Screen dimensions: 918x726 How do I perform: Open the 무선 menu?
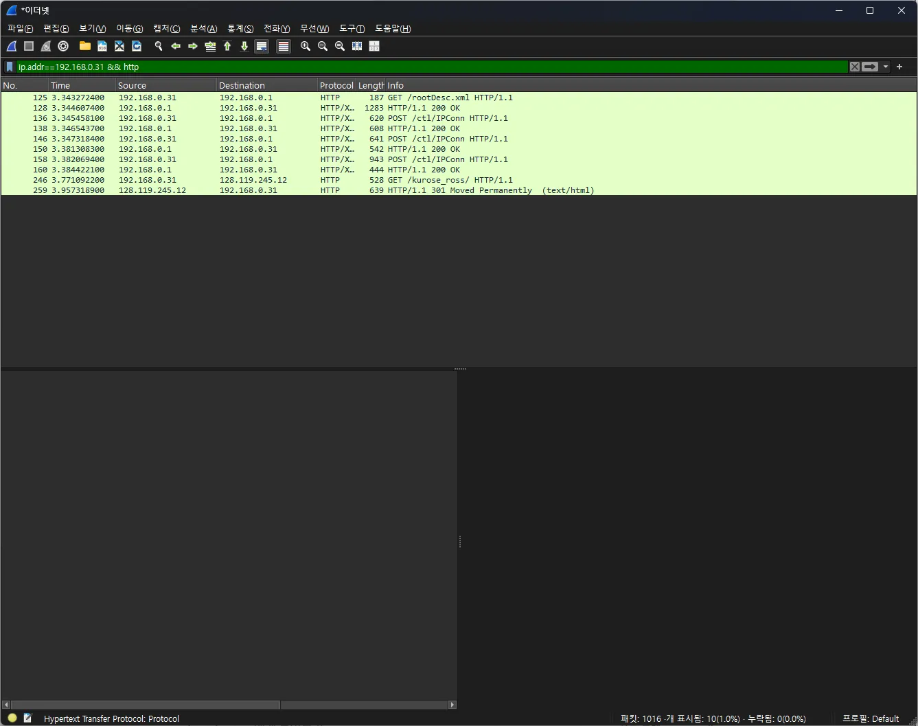314,28
